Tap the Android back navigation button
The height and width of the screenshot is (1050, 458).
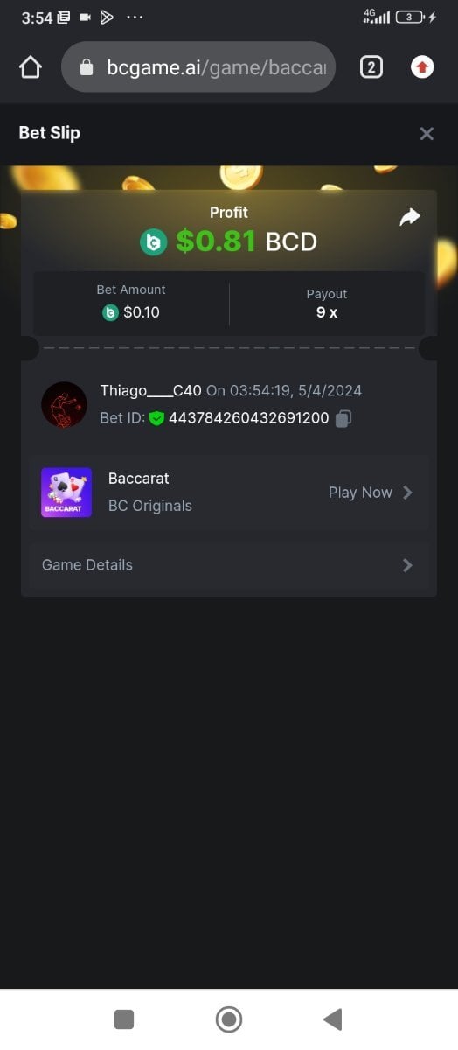(x=333, y=1019)
